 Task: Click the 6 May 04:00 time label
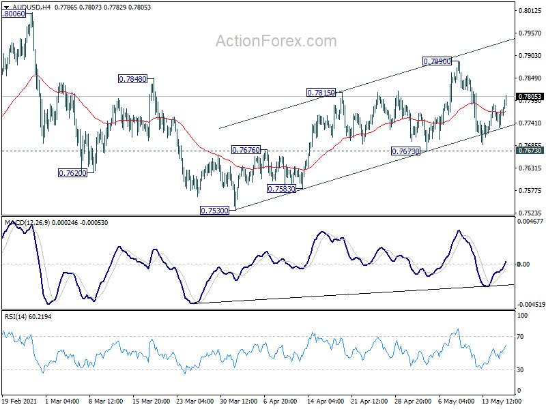tap(456, 402)
